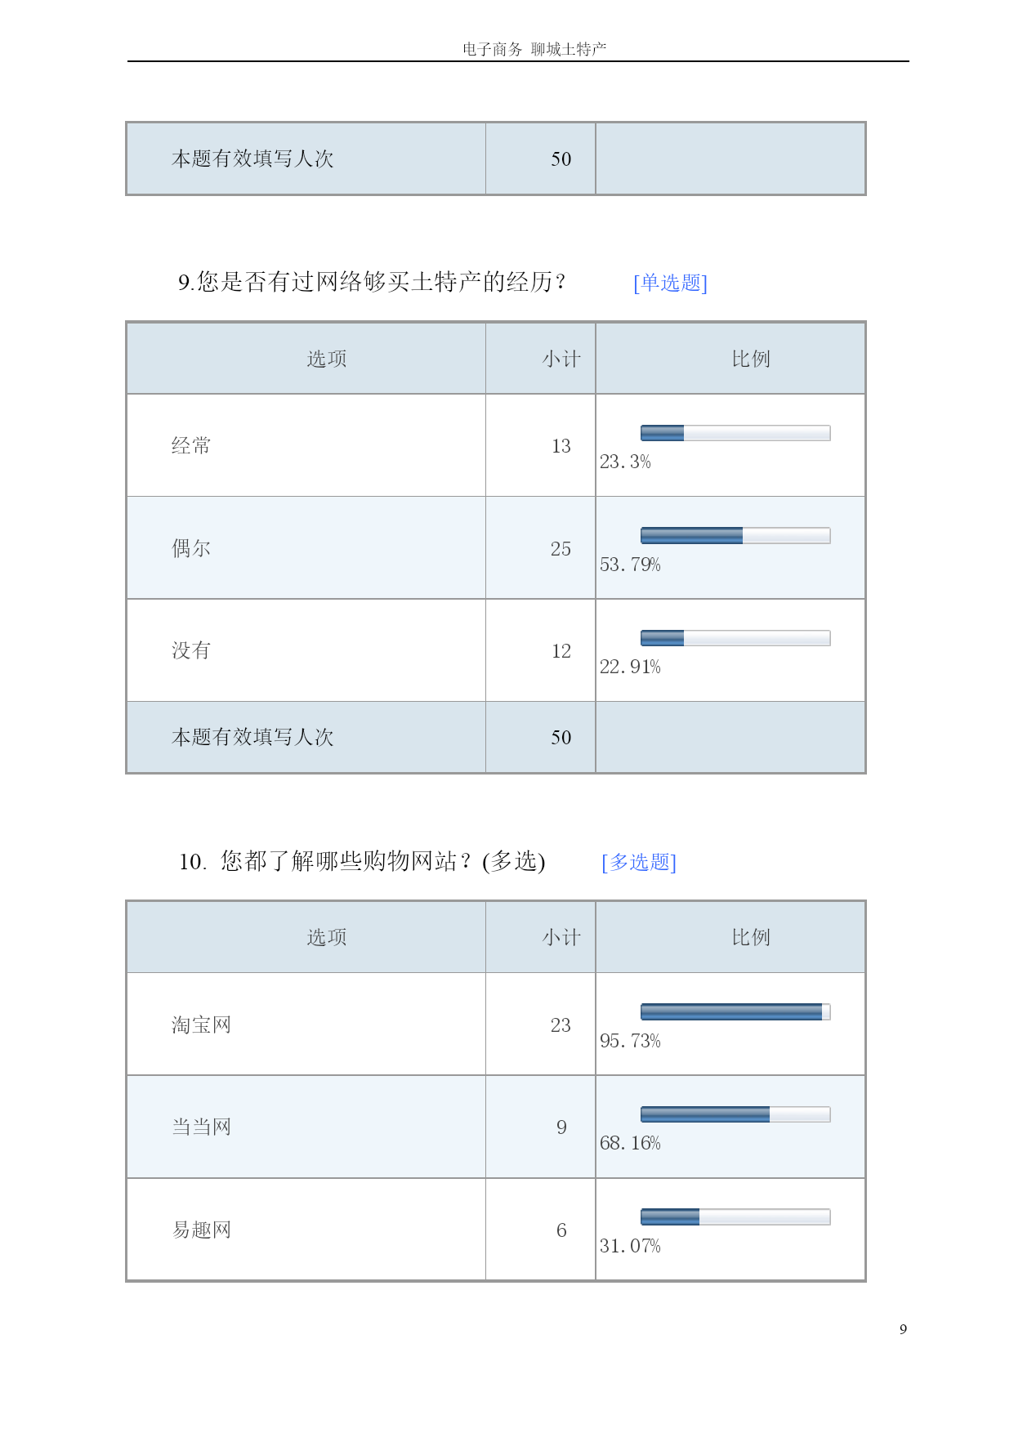Click the progress bar for 没有 at 22.91%
This screenshot has width=1014, height=1433.
(735, 638)
